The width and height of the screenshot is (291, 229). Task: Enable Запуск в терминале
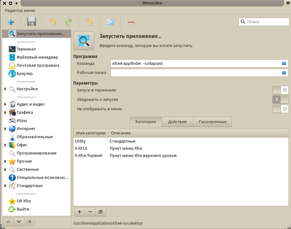(280, 90)
